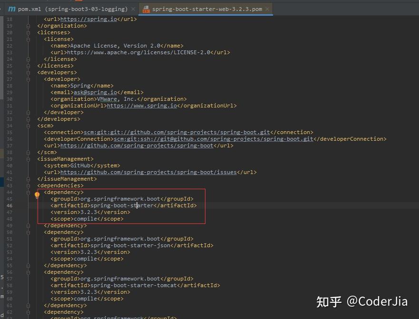Collapse the developers block at line 26

pyautogui.click(x=29, y=72)
